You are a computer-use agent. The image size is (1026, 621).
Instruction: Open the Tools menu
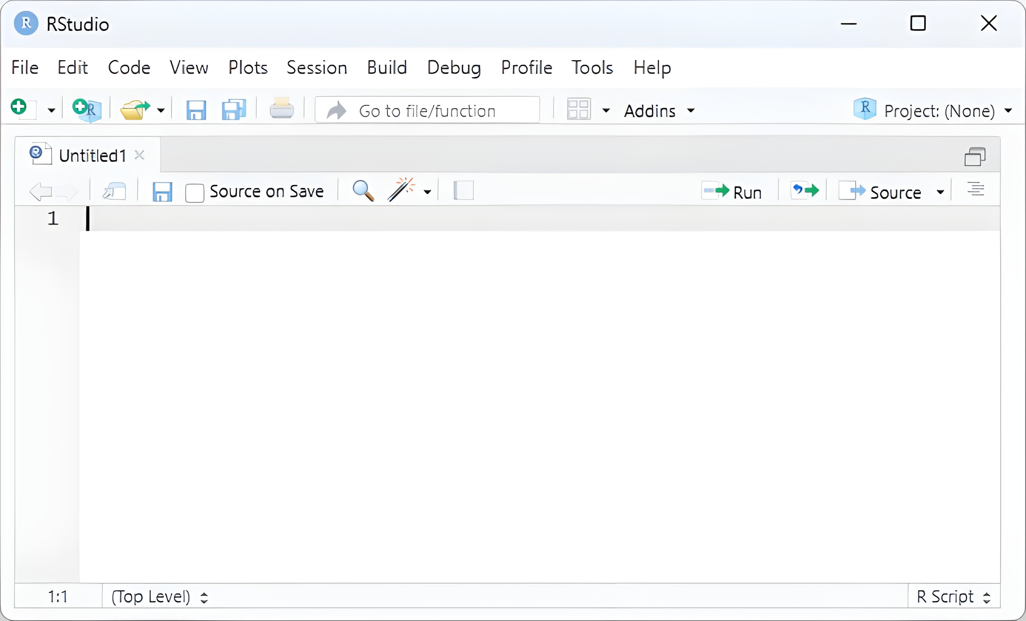[592, 67]
